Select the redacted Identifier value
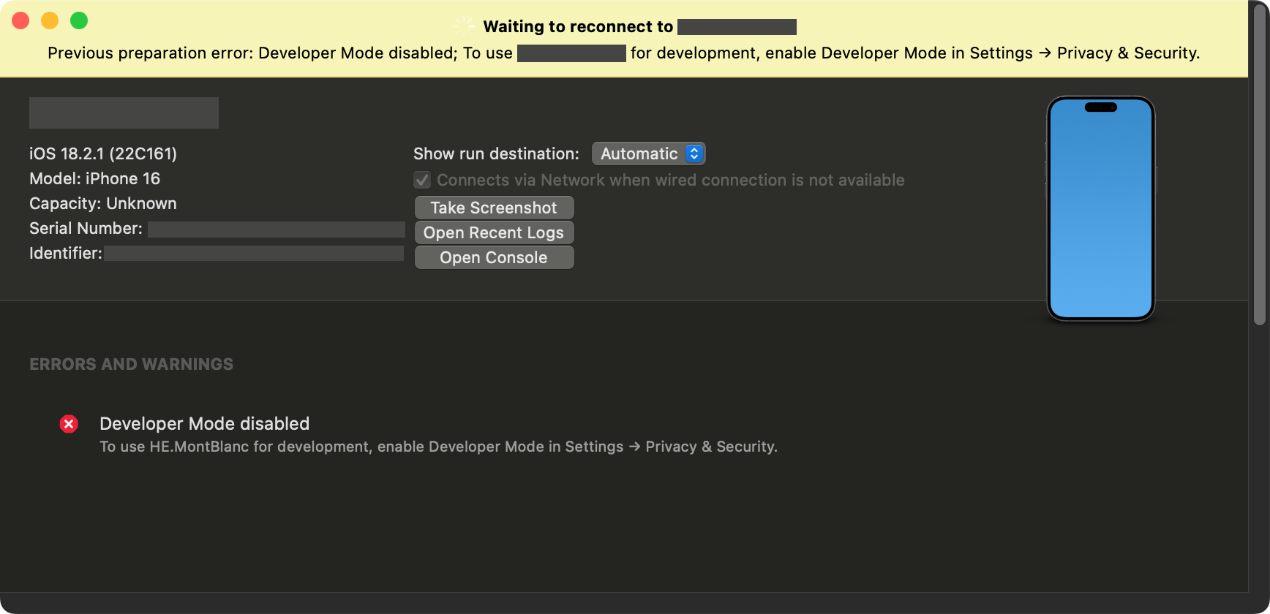 tap(254, 254)
